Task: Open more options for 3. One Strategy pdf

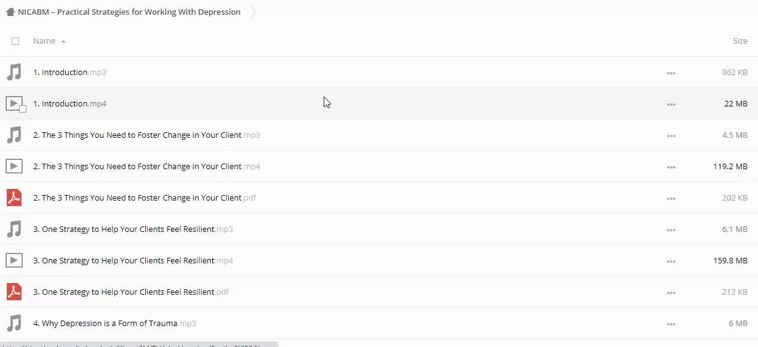Action: pos(671,292)
